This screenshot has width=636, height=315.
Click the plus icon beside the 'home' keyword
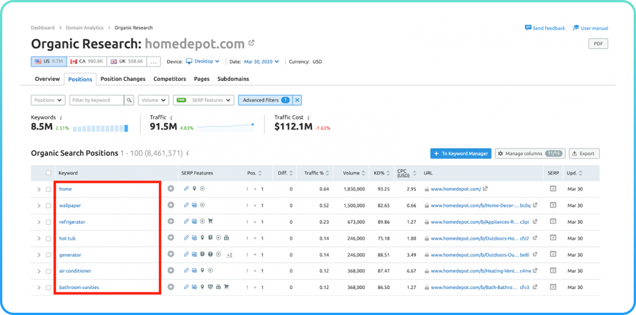pos(171,188)
